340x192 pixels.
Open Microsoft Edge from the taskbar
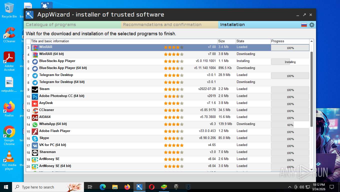103,187
